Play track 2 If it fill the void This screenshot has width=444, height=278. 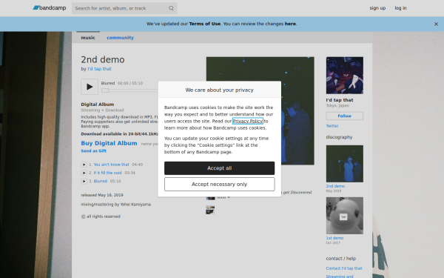(84, 173)
